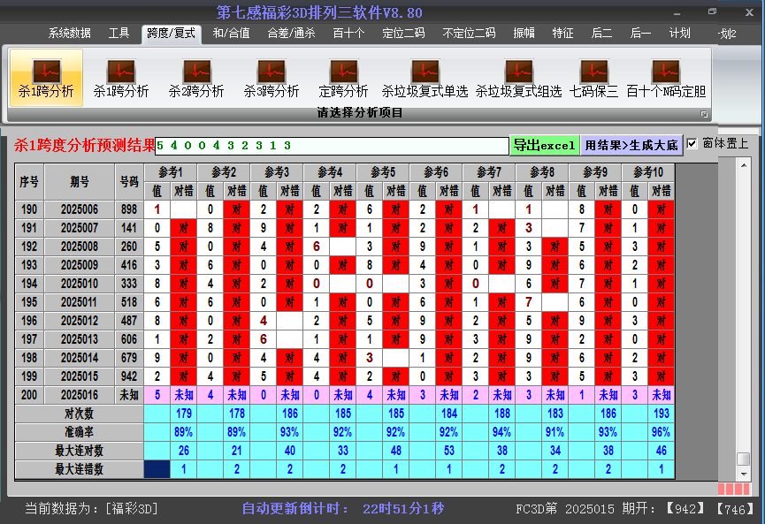Click the 对次数 row label
The width and height of the screenshot is (765, 524).
[79, 414]
